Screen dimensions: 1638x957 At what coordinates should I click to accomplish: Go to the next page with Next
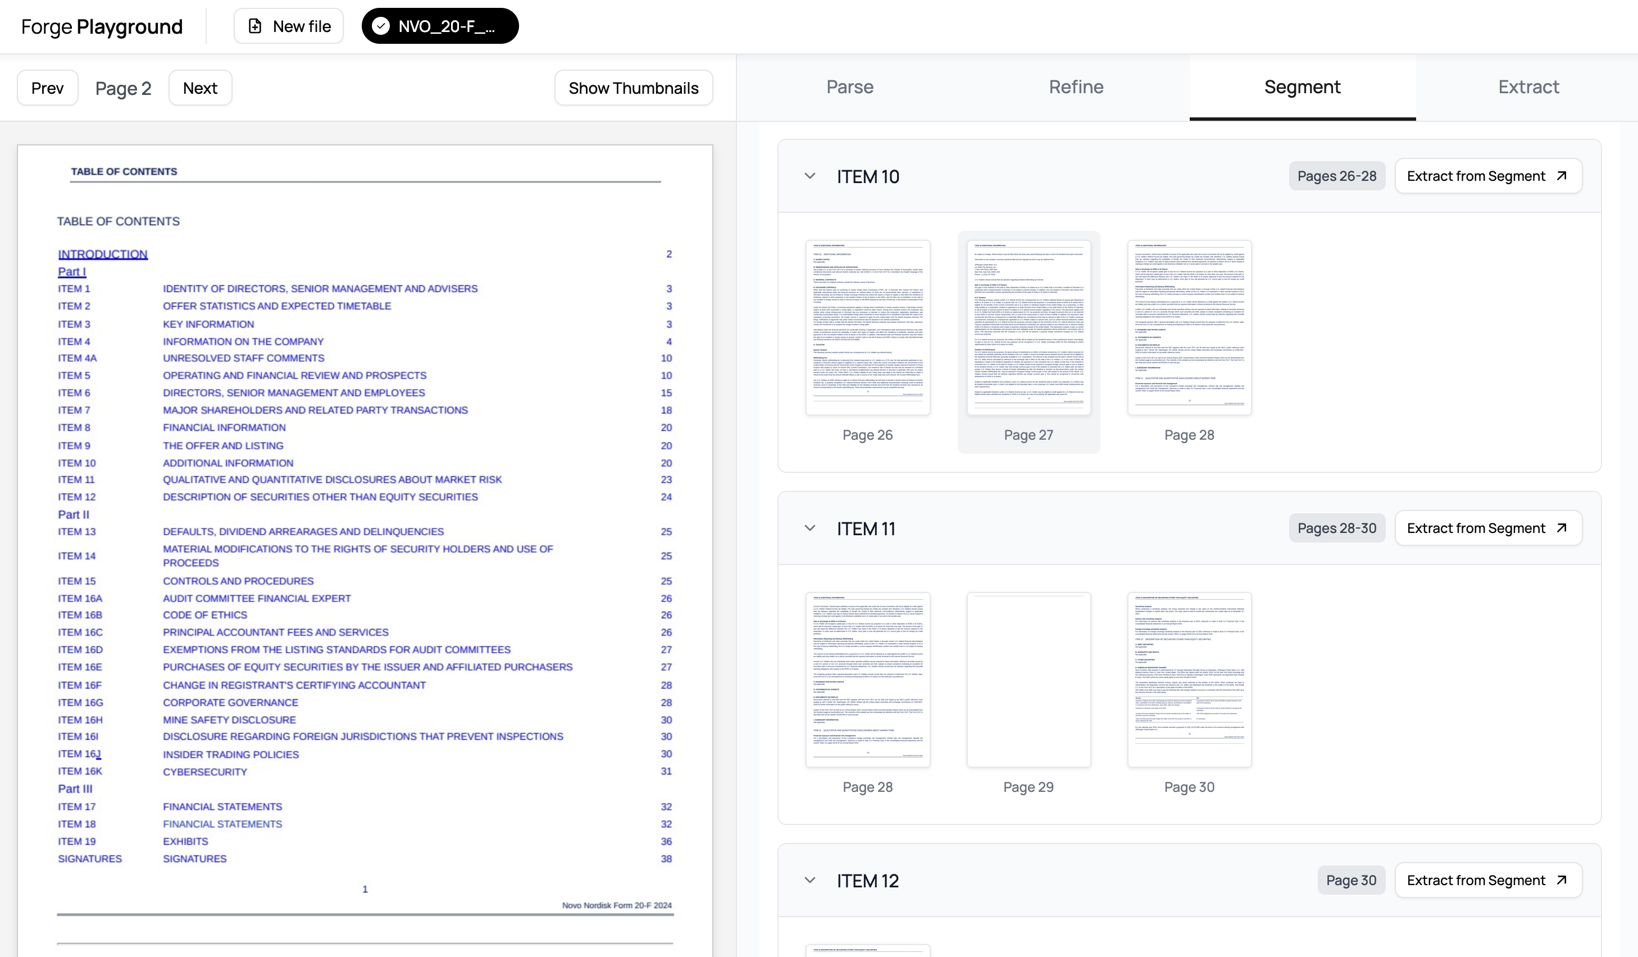[x=199, y=88]
